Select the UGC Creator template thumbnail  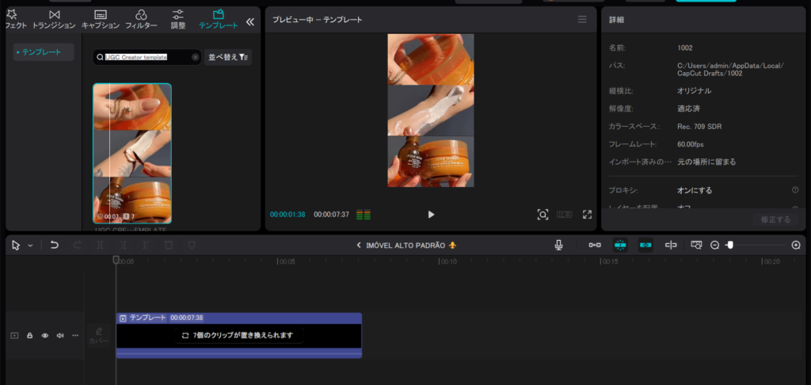[132, 153]
